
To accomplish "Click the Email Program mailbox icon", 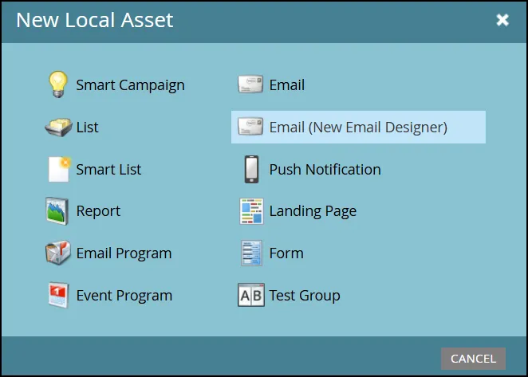I will tap(58, 253).
